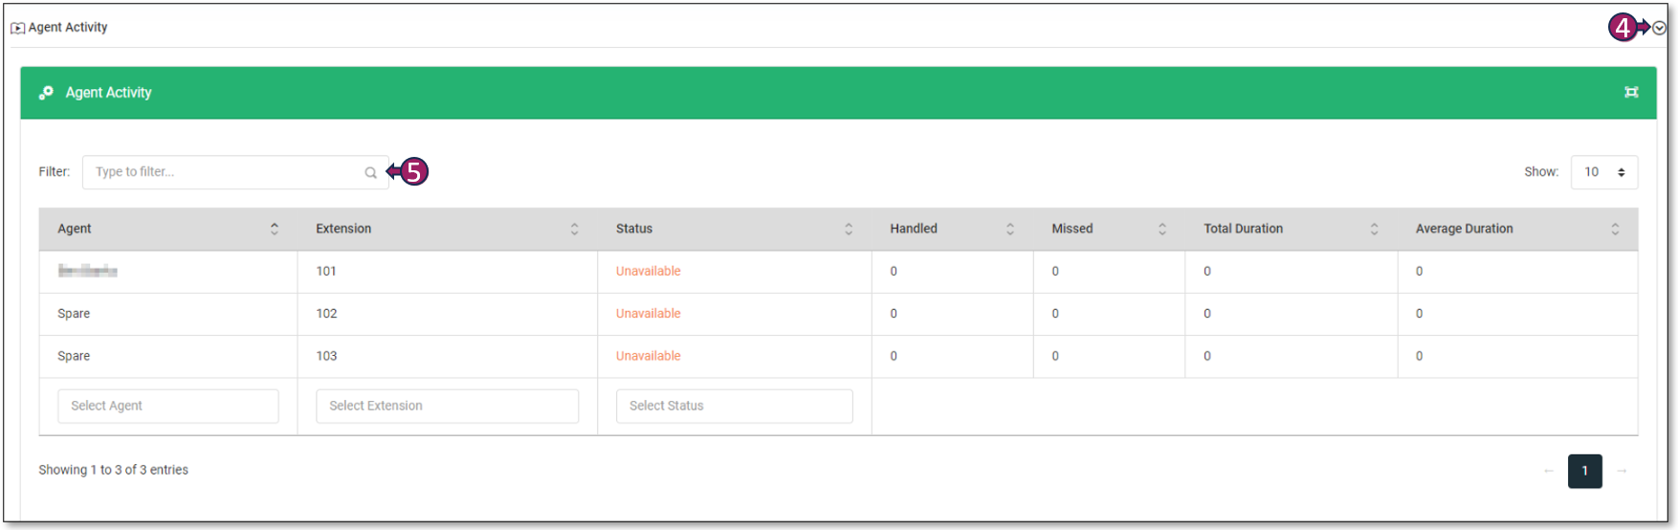Sort by Total Duration column arrows
The width and height of the screenshot is (1678, 530).
[x=1374, y=229]
